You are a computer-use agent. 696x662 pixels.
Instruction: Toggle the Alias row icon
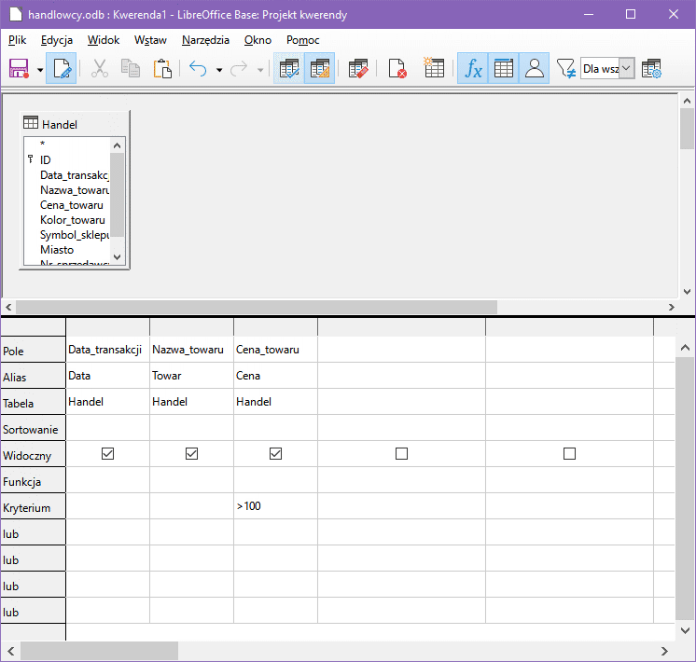[x=535, y=69]
